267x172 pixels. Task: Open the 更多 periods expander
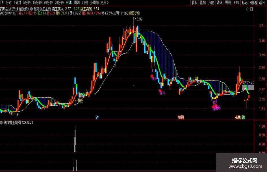click(104, 3)
